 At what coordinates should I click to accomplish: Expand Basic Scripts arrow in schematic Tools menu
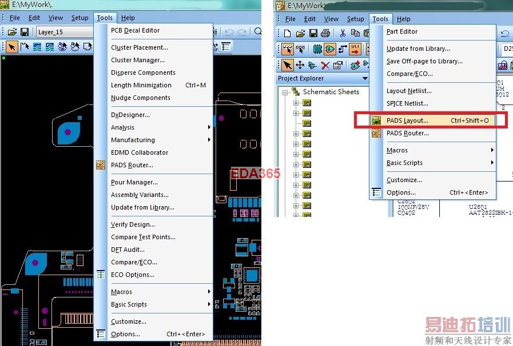pyautogui.click(x=492, y=162)
